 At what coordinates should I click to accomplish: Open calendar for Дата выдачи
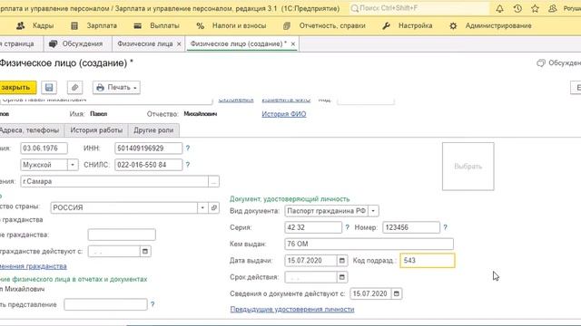342,261
